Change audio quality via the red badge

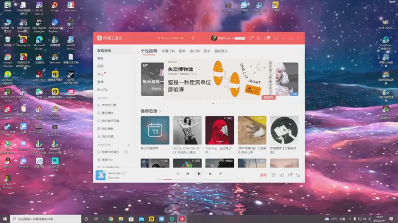263,175
